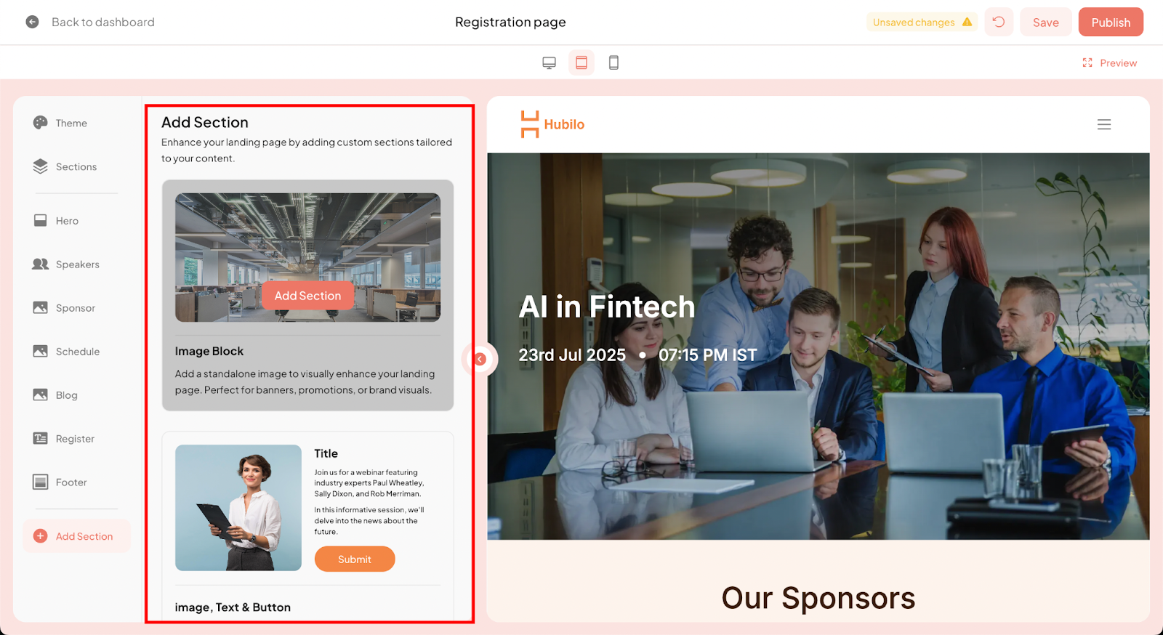Image resolution: width=1163 pixels, height=635 pixels.
Task: Click the back arrow icon
Action: point(32,22)
